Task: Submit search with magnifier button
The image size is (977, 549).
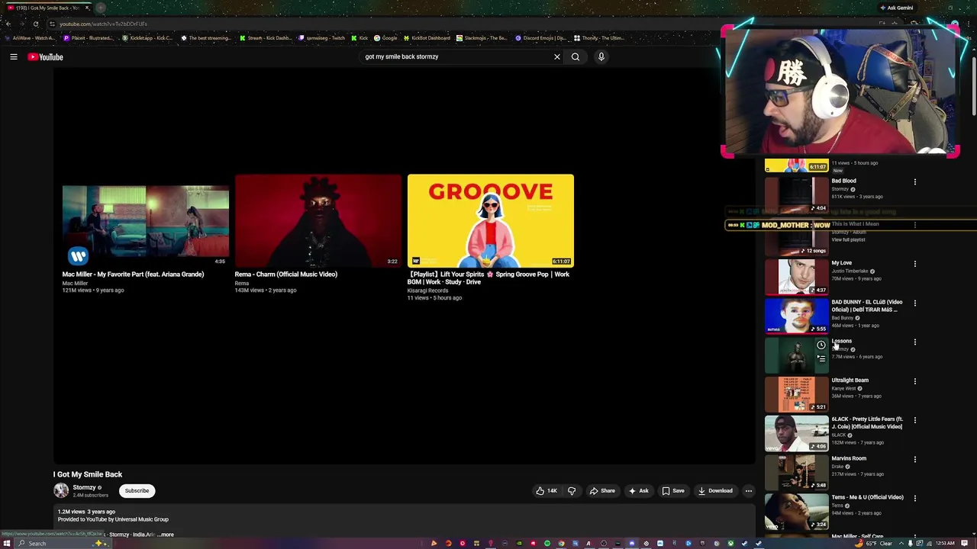Action: pos(576,56)
